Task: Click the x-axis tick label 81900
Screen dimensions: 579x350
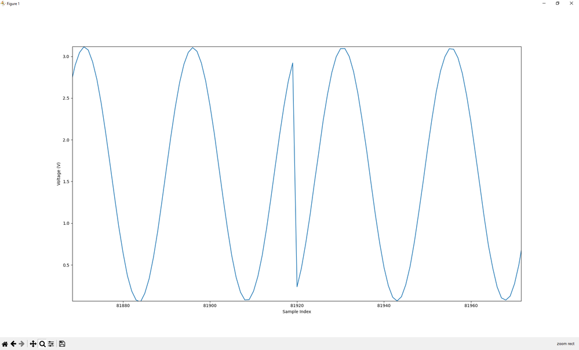Action: point(210,306)
